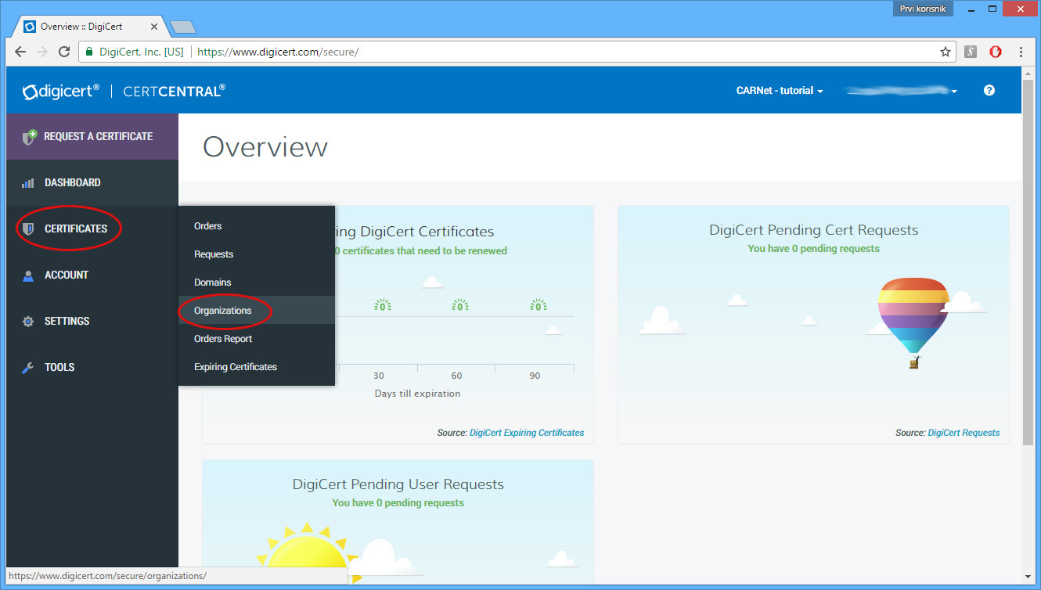1041x590 pixels.
Task: Click the 60 days axis tick label
Action: click(x=456, y=376)
